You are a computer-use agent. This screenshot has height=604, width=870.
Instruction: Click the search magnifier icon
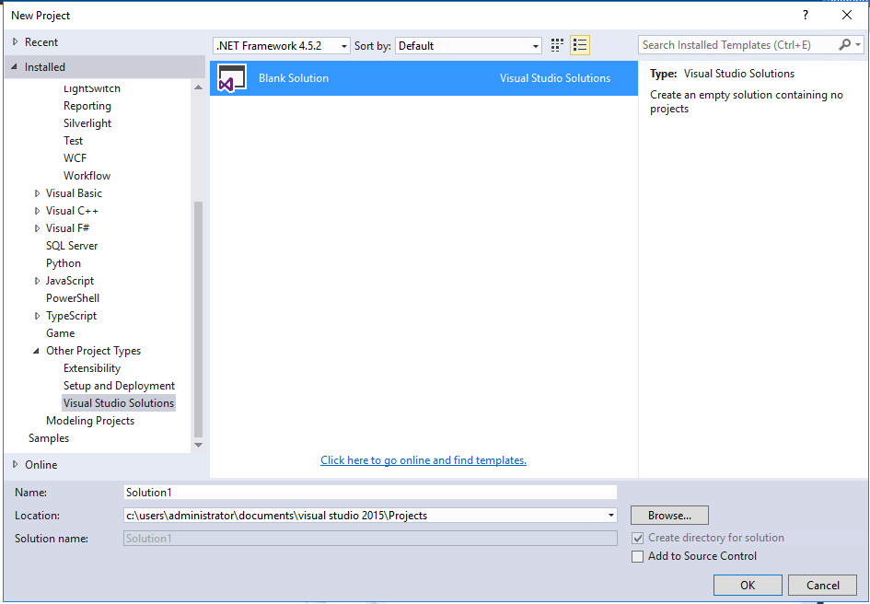pyautogui.click(x=844, y=44)
